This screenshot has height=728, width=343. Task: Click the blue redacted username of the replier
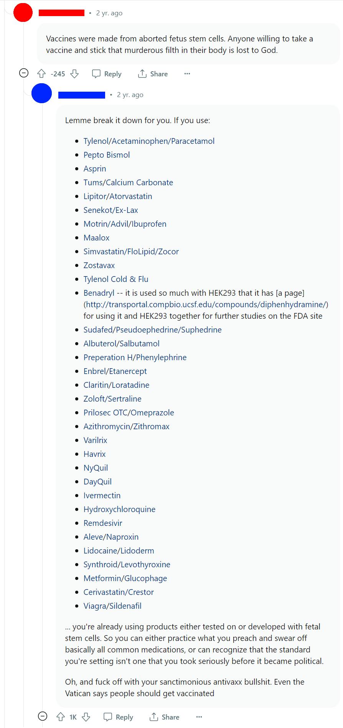[x=81, y=94]
